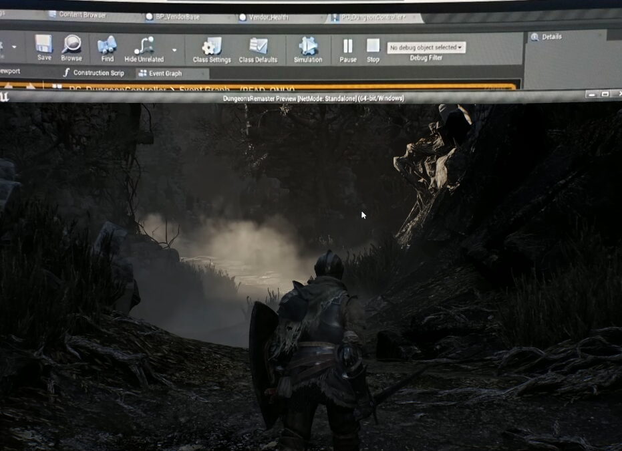
Task: Expand the Hide Unrelated options arrow
Action: point(174,50)
